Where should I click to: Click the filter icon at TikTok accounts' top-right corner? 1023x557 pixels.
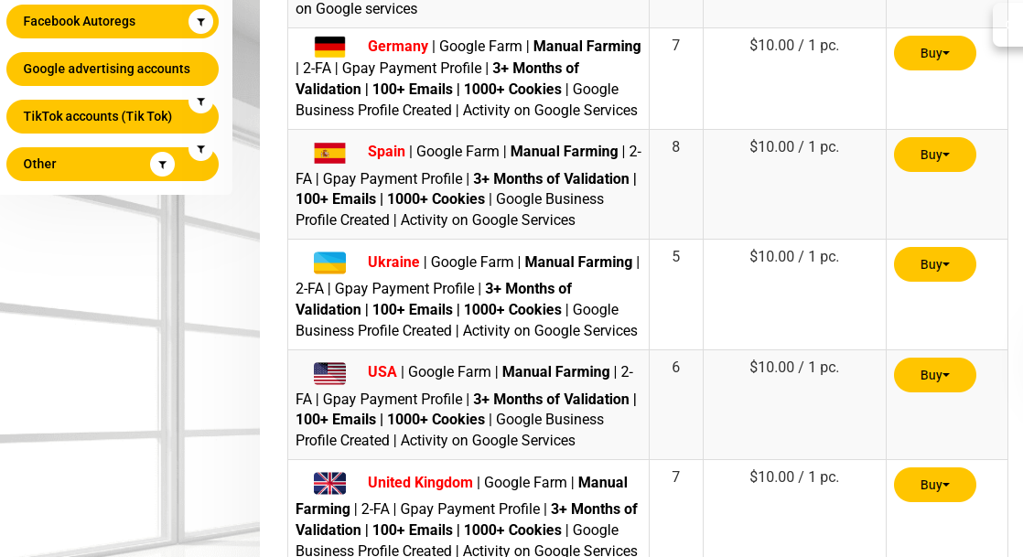coord(200,102)
